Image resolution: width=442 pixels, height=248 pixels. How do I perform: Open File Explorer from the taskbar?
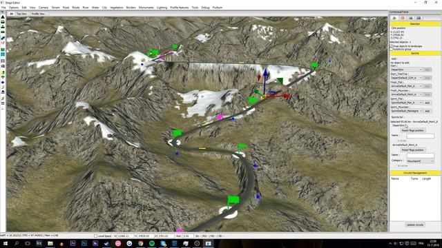click(x=50, y=243)
